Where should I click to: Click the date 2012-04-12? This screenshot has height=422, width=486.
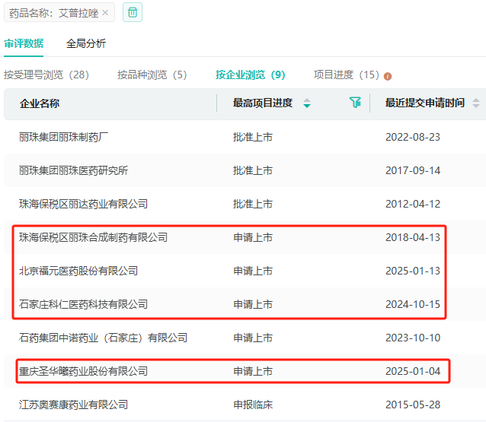[413, 204]
